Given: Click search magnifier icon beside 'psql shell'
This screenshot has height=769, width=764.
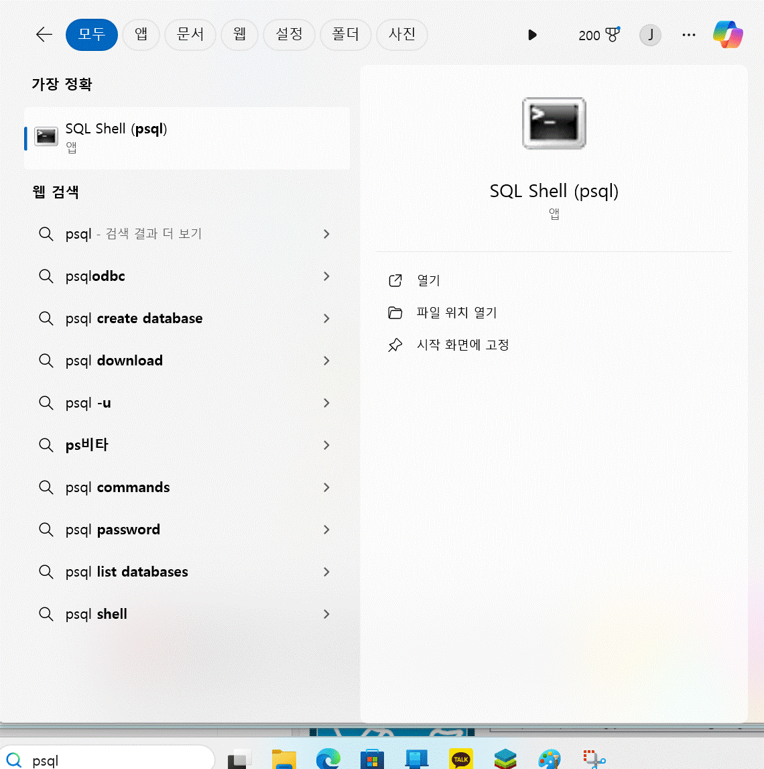Looking at the screenshot, I should pos(46,613).
